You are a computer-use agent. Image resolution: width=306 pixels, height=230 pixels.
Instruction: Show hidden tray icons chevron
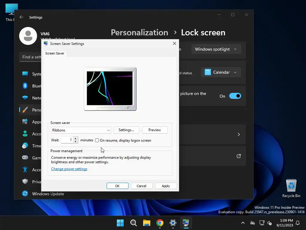point(243,223)
